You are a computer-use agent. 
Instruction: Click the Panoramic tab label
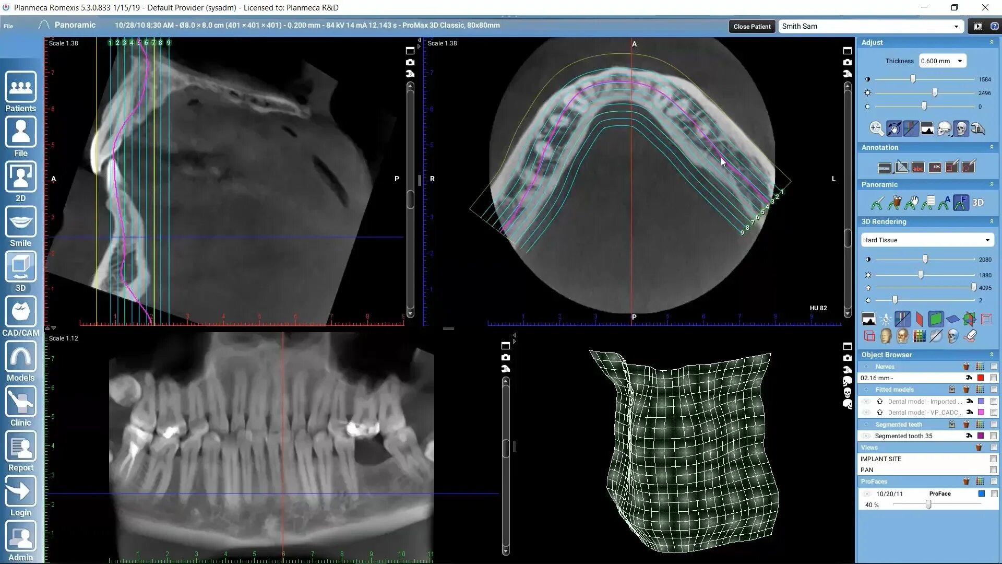[x=75, y=25]
